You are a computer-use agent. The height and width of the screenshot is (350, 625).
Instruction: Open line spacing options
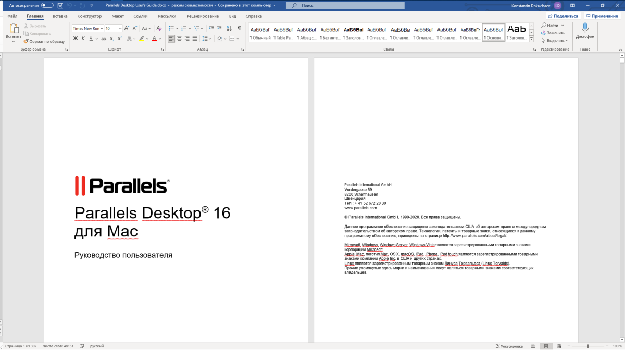[x=205, y=39]
